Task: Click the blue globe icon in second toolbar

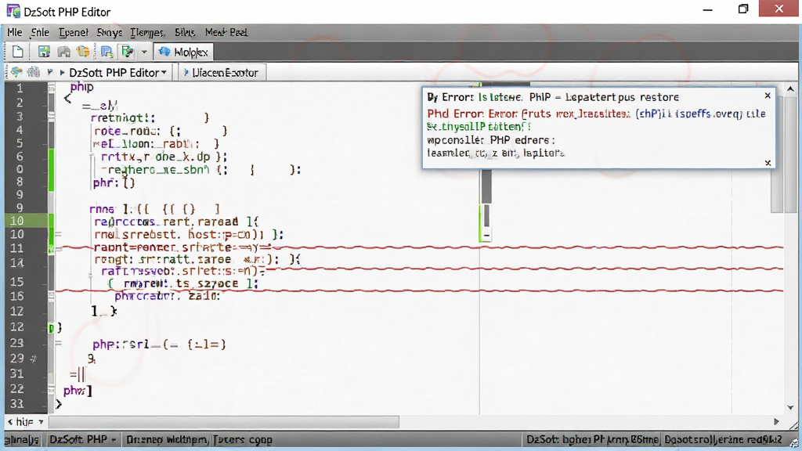Action: 16,72
